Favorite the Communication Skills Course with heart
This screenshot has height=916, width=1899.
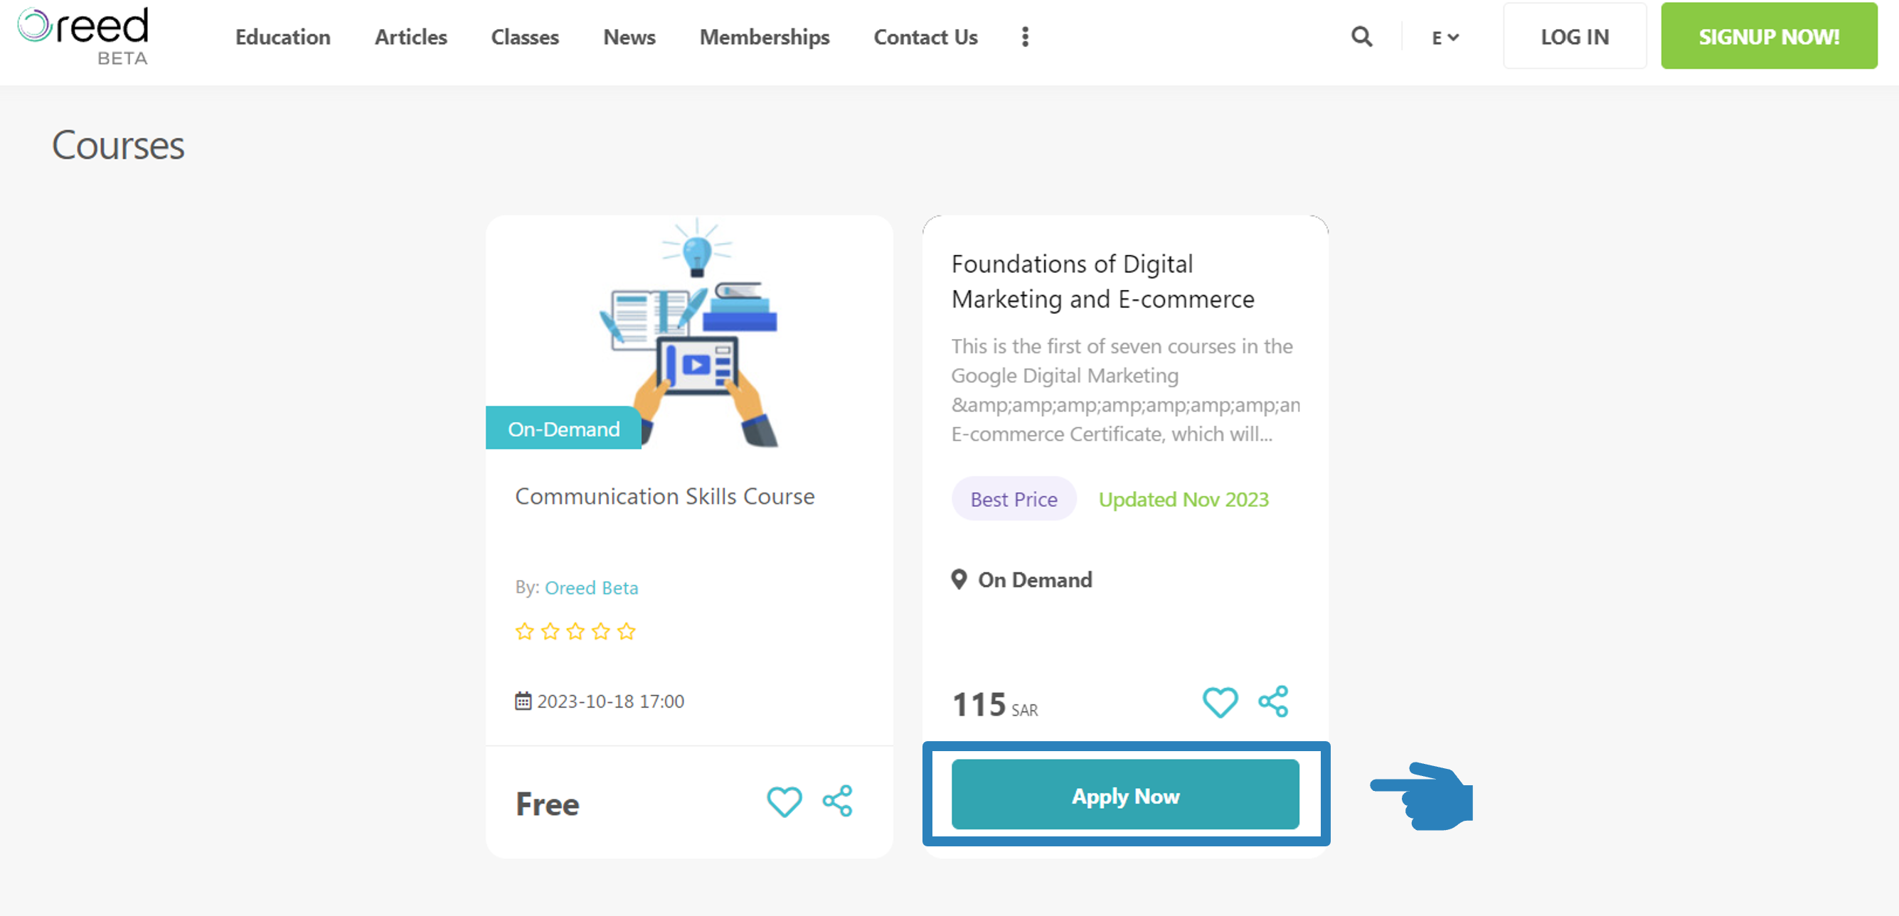click(x=784, y=801)
